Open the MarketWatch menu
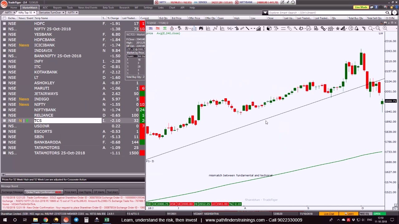The height and width of the screenshot is (224, 399). tap(30, 7)
